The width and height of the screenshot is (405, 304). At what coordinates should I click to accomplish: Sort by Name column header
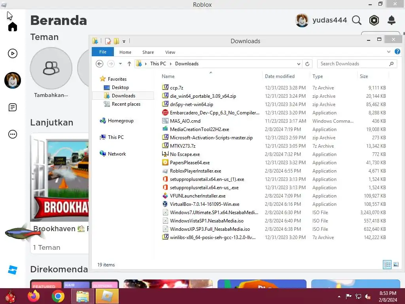click(211, 76)
